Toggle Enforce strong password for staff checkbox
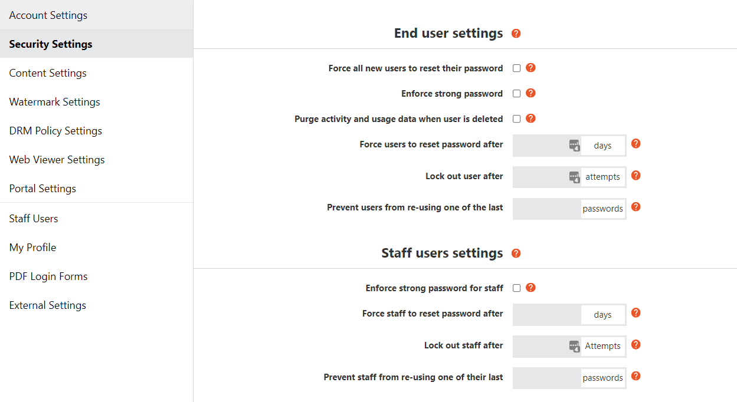The height and width of the screenshot is (402, 737). point(517,288)
